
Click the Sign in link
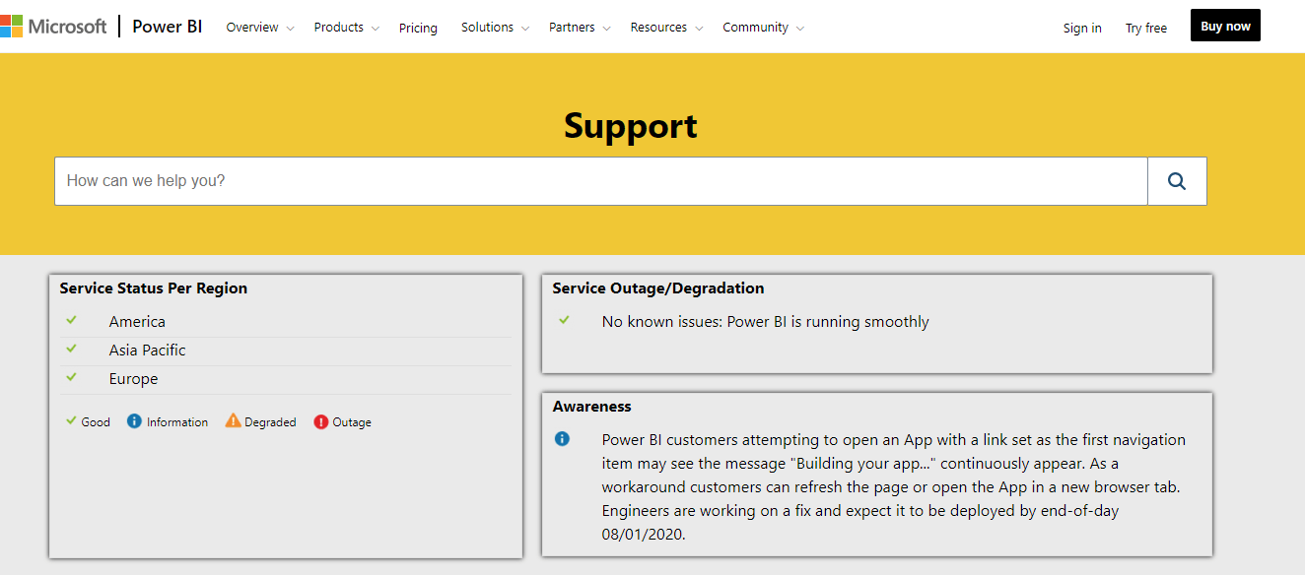point(1082,28)
